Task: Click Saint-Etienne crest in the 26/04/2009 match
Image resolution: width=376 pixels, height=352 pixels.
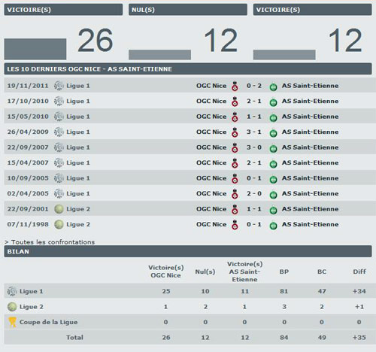Action: point(273,133)
